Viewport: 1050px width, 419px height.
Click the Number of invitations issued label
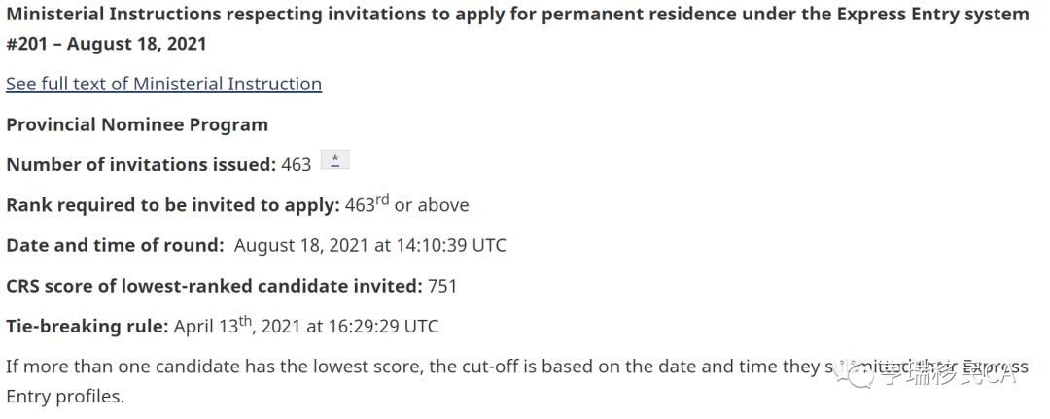click(141, 164)
